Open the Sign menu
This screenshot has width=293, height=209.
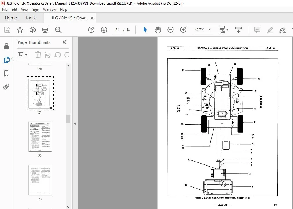(36, 10)
